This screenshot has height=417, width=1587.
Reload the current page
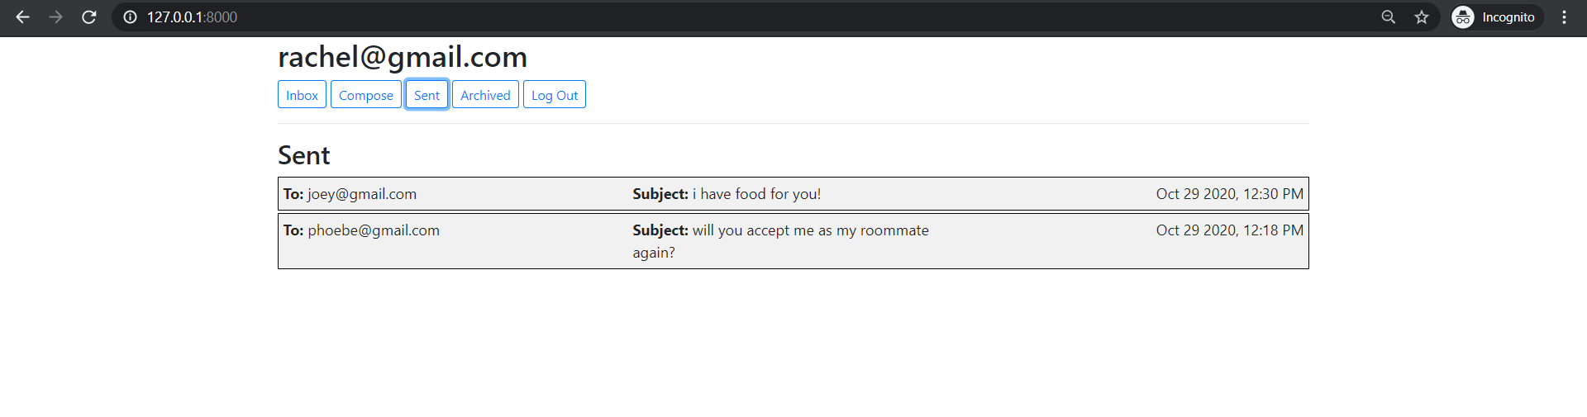89,17
